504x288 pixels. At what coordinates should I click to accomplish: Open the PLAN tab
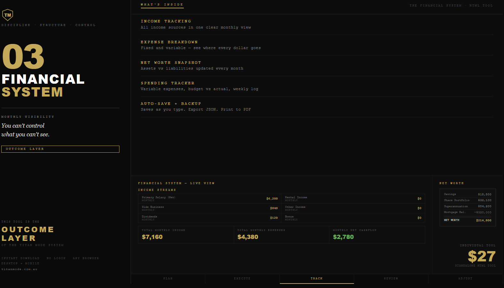(168, 279)
